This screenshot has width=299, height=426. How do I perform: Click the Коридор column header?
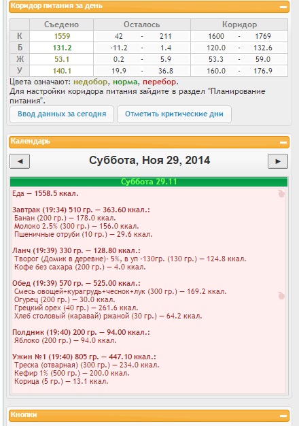(239, 24)
